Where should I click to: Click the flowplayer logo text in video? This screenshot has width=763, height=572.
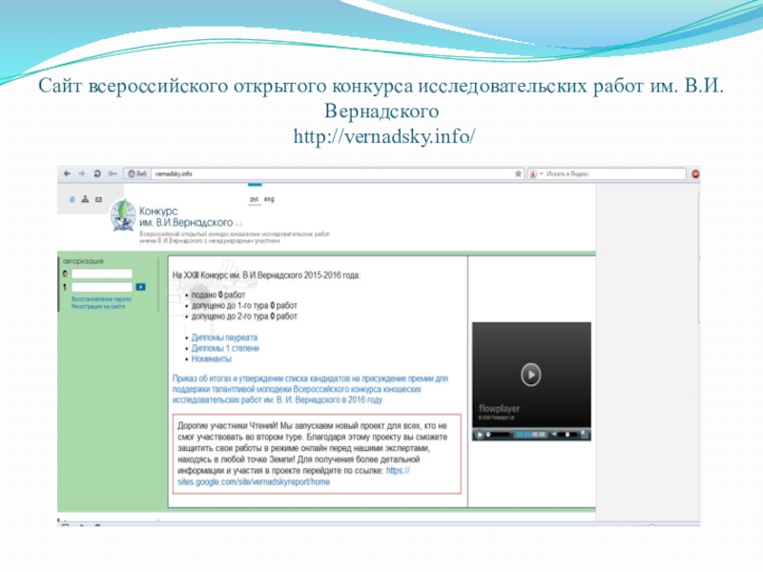tap(499, 409)
